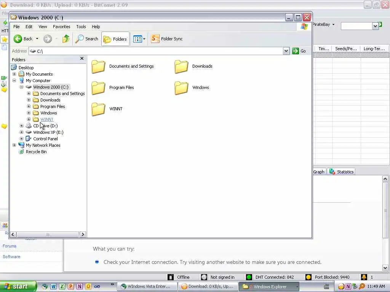Click DHT Connected status icon
The width and height of the screenshot is (390, 292).
click(x=249, y=277)
